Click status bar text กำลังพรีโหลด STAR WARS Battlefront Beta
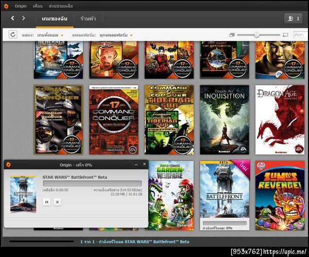 144,242
